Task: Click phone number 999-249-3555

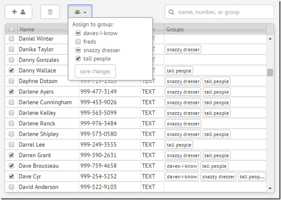Action: 98,145
